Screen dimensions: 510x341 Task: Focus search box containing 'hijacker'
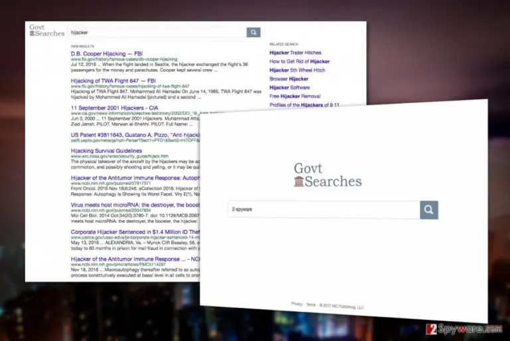pos(157,33)
